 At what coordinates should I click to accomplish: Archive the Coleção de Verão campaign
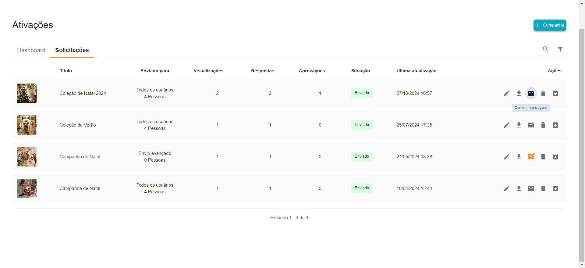click(x=555, y=125)
